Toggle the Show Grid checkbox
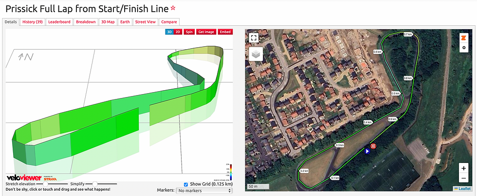Viewport: 477px width, 196px height. tap(186, 184)
